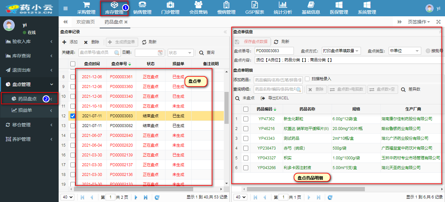Expand 退货出库 sidebar menu
The height and width of the screenshot is (202, 445).
click(29, 70)
